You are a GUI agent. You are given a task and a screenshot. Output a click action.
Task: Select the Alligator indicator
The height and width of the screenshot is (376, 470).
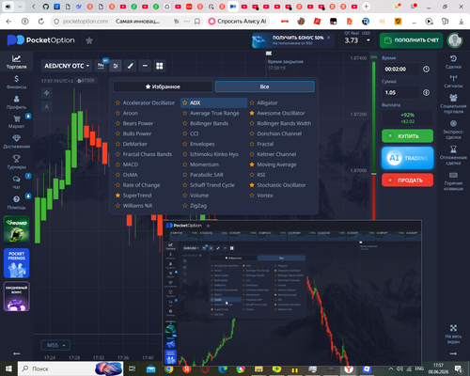tap(267, 102)
